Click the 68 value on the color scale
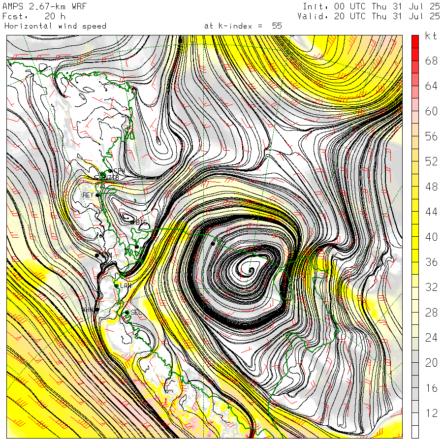Image resolution: width=443 pixels, height=443 pixels. tap(431, 61)
